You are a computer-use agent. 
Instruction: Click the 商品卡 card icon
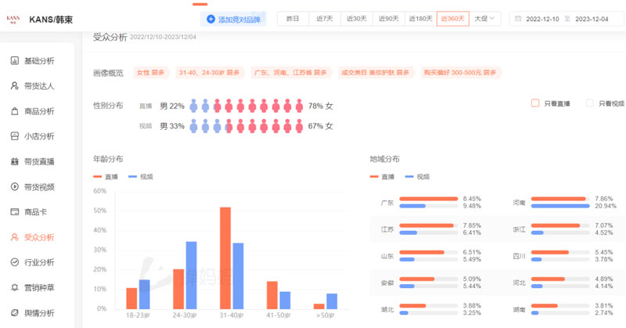click(x=15, y=211)
